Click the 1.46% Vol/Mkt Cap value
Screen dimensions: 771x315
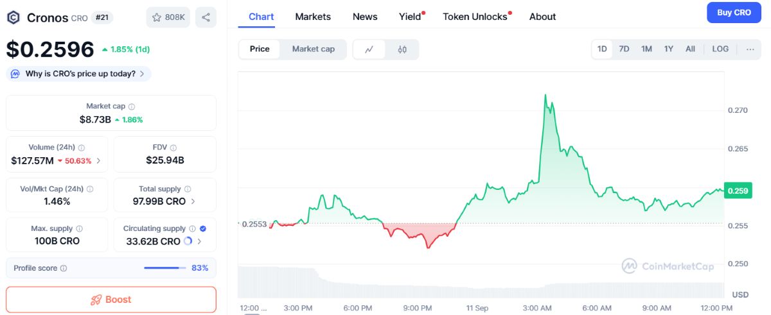click(x=57, y=201)
